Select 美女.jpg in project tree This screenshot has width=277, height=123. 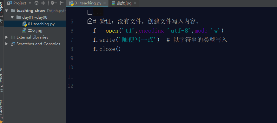coord(35,31)
